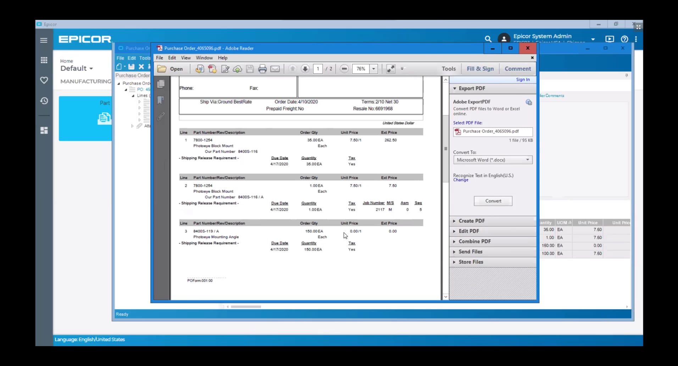Expand the Combine PDF section
The width and height of the screenshot is (678, 366).
(475, 241)
